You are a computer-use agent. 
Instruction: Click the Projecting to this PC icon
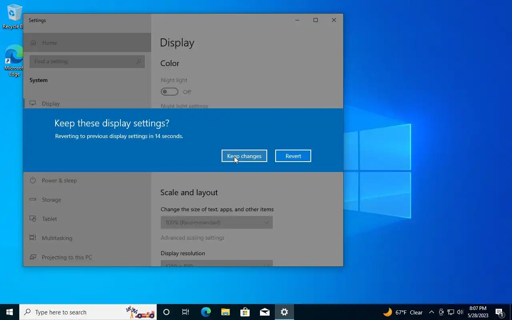click(x=33, y=257)
